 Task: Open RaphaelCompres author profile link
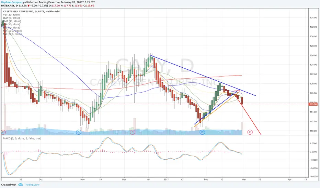[x=12, y=2]
